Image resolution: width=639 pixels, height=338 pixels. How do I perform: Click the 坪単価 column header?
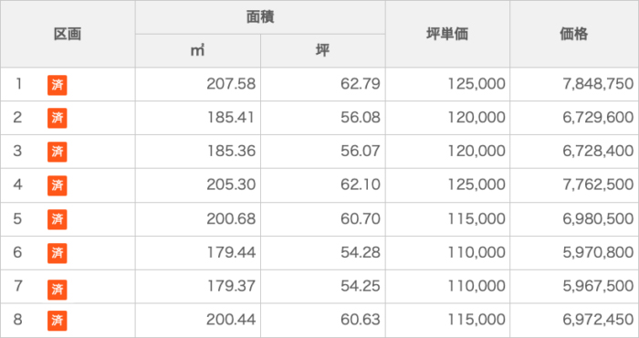(447, 34)
